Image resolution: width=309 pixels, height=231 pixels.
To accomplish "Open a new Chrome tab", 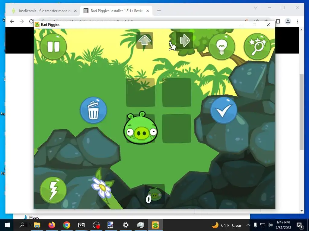I will point(159,11).
